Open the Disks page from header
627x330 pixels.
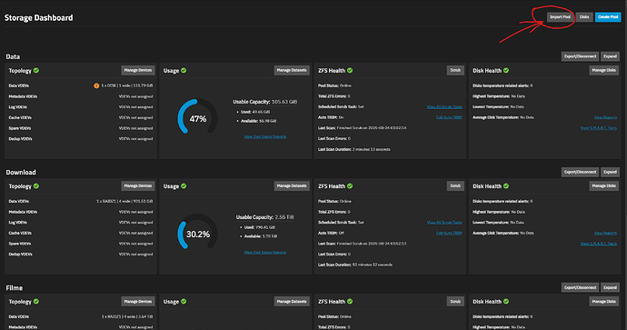[x=584, y=16]
